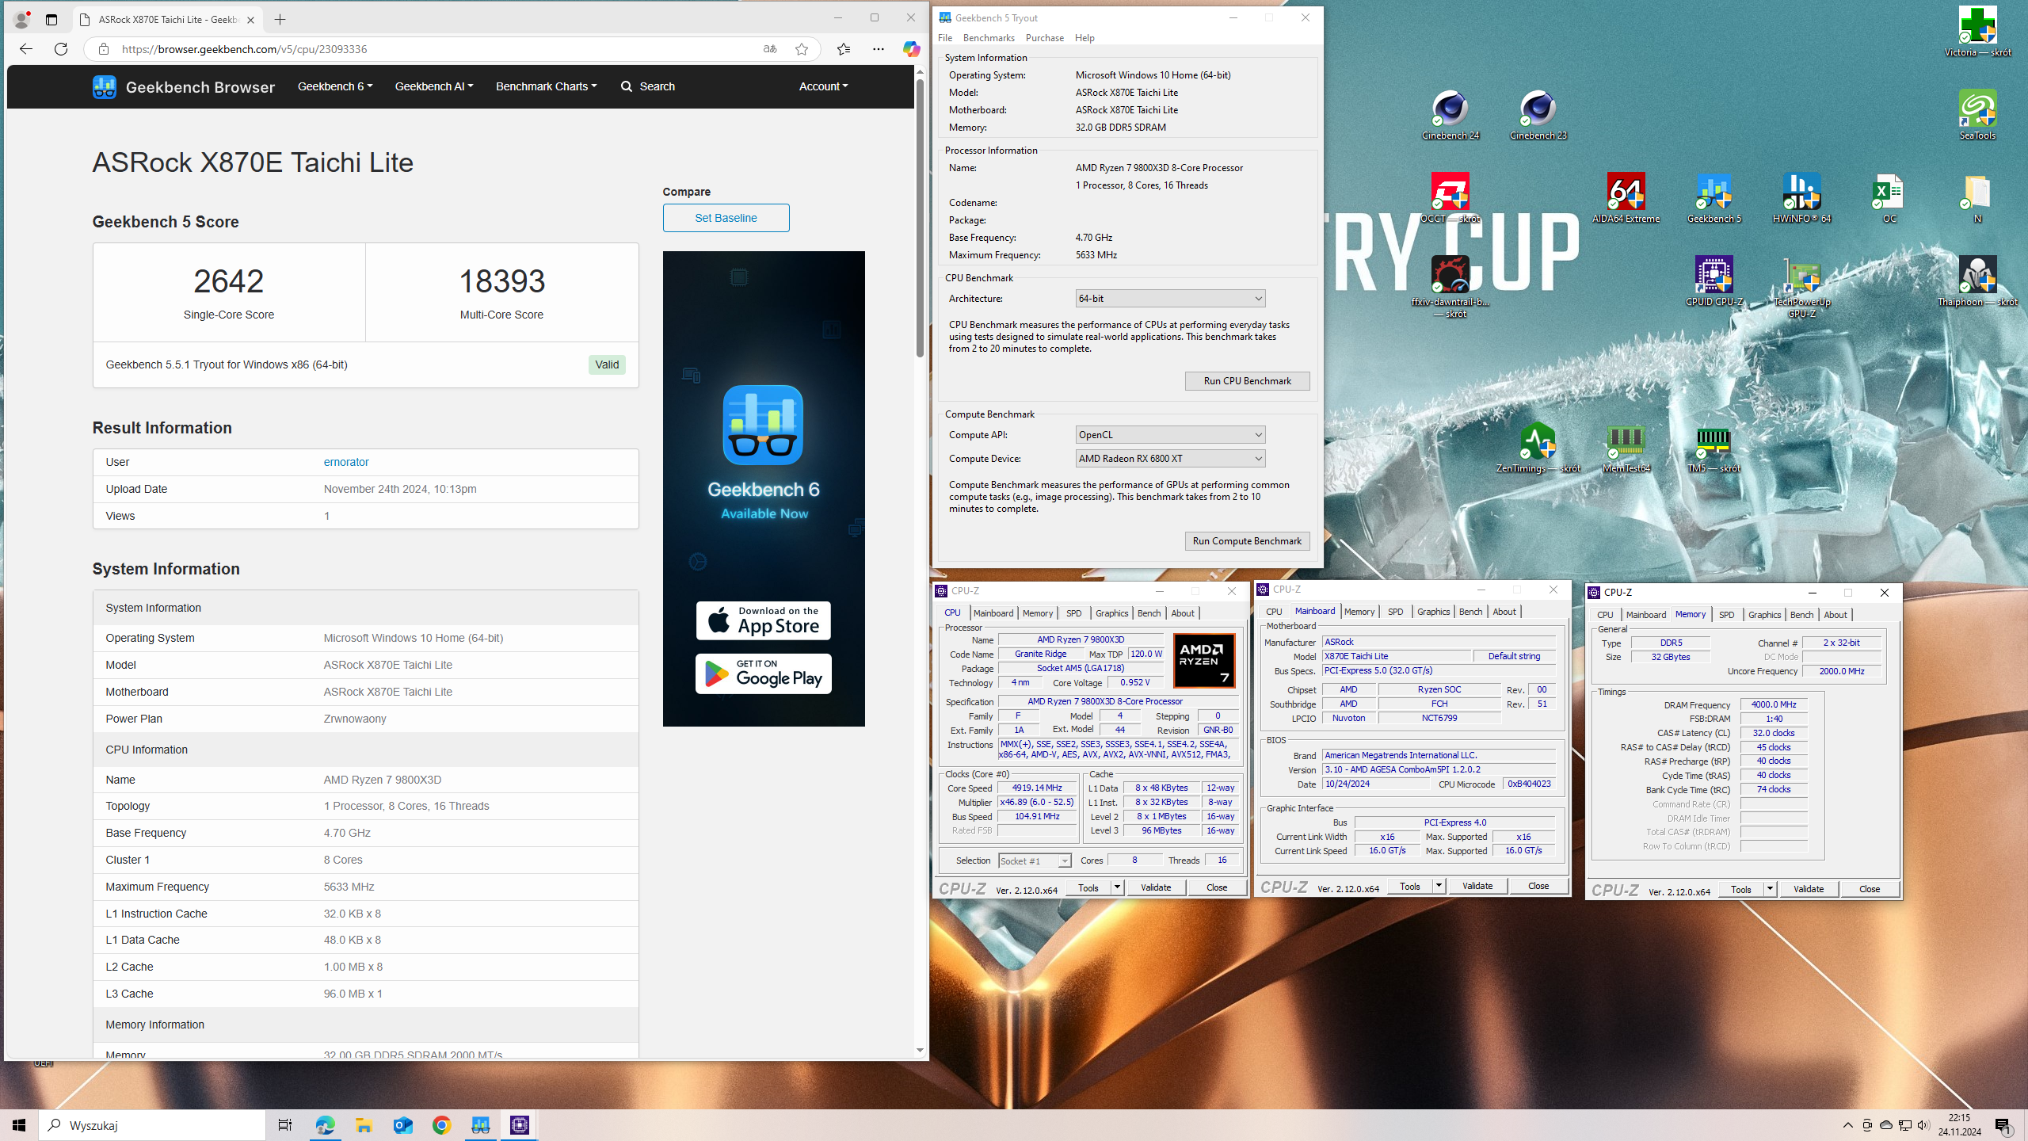Expand the Geekbench AI menu
The height and width of the screenshot is (1141, 2028).
tap(434, 86)
